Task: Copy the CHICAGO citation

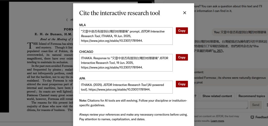Action: pyautogui.click(x=182, y=57)
